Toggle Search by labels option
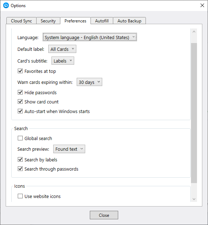 tap(20, 160)
